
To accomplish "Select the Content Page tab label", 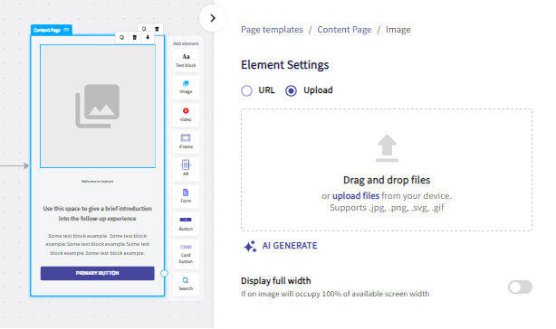I will point(47,30).
